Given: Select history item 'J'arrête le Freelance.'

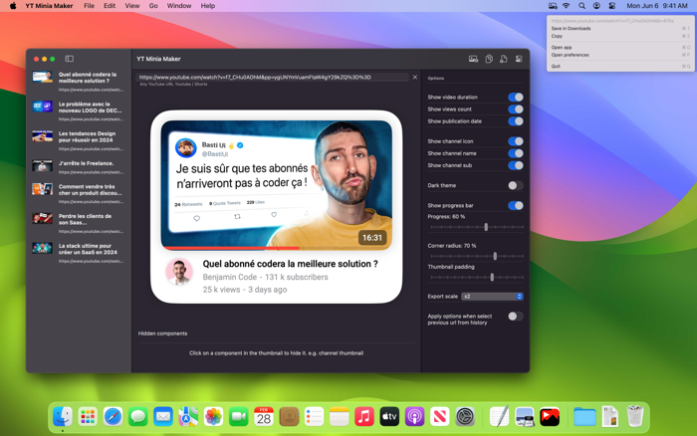Looking at the screenshot, I should click(x=79, y=167).
